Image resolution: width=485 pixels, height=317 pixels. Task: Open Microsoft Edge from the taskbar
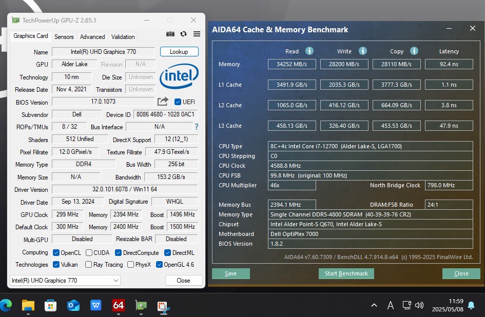[6, 306]
